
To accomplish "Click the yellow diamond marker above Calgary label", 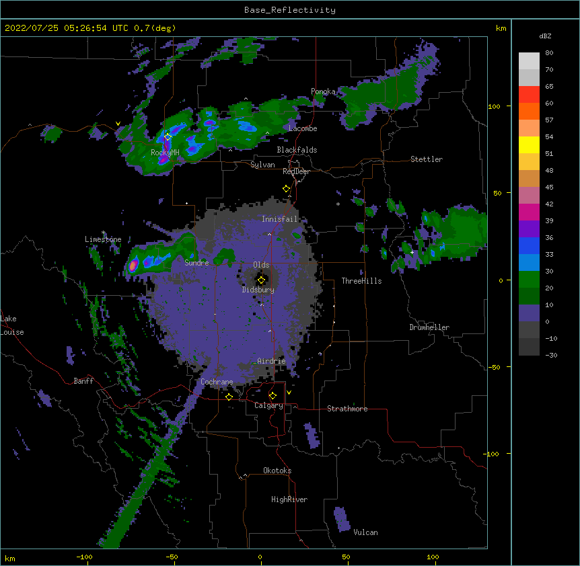I will pyautogui.click(x=273, y=396).
